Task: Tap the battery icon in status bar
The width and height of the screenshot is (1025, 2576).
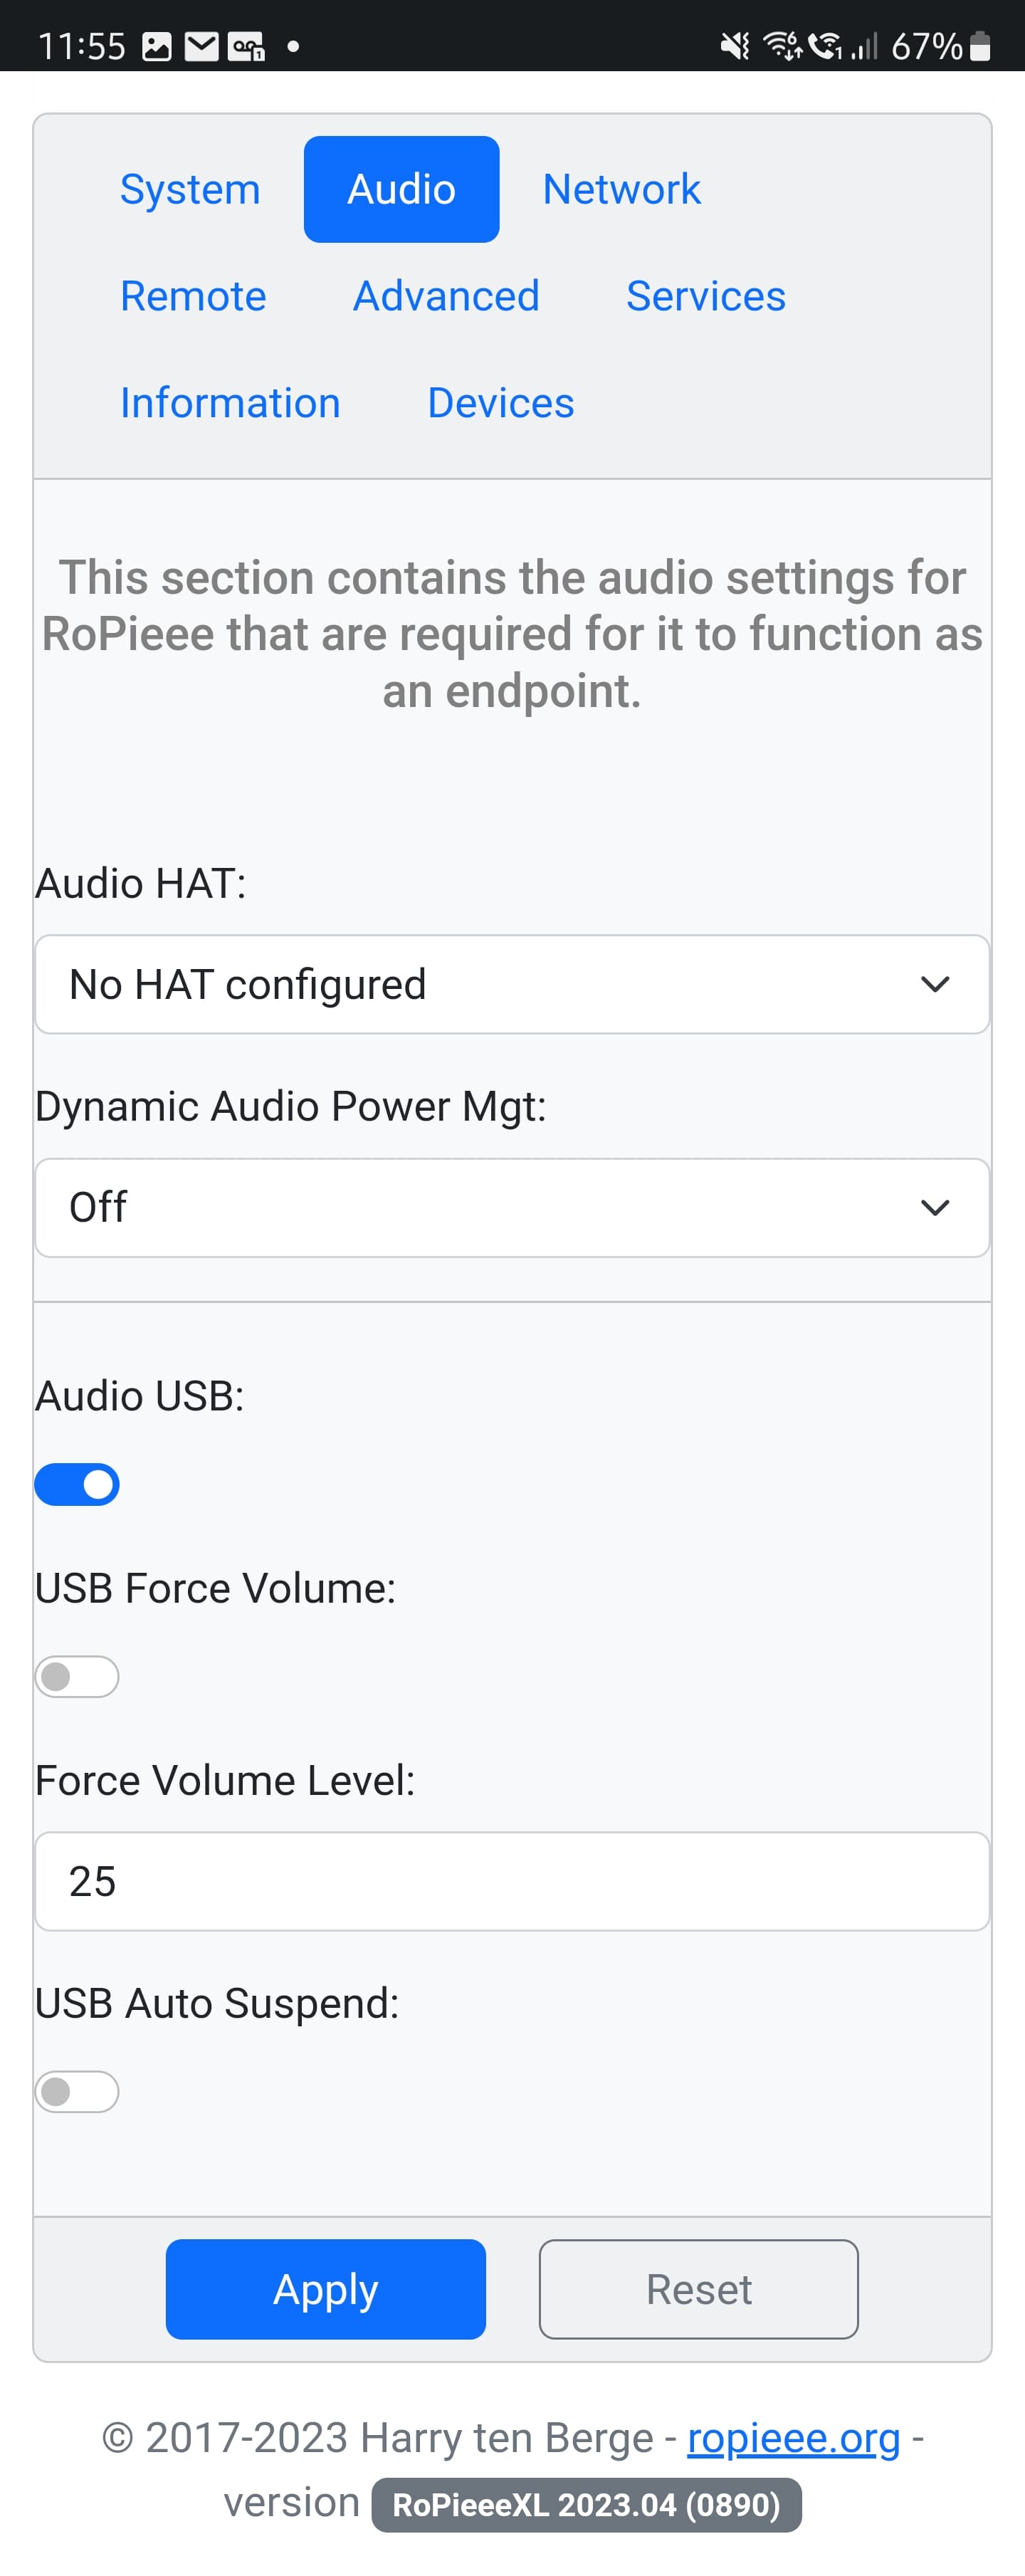Action: click(980, 46)
